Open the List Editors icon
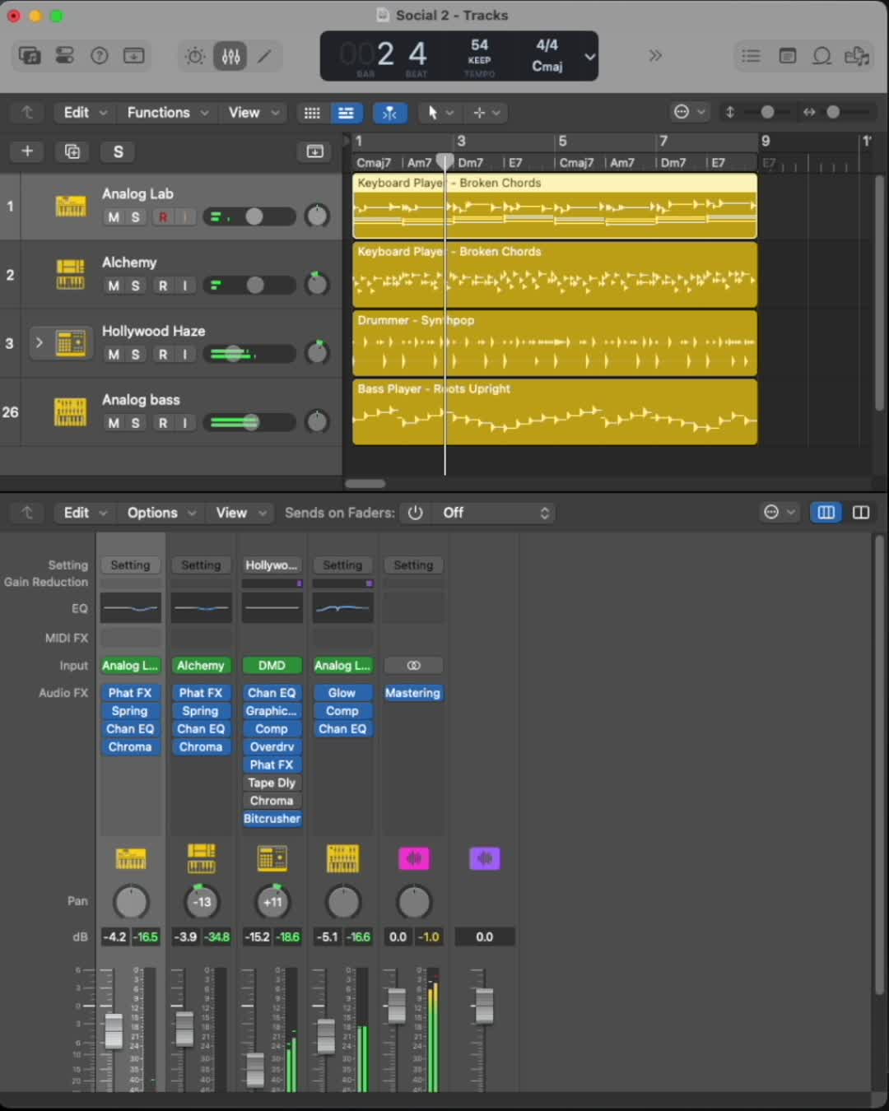This screenshot has width=889, height=1111. pos(751,56)
